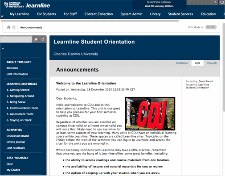Click 'Welcome to the Learnline Orientation' heading
The height and width of the screenshot is (176, 225).
[86, 84]
